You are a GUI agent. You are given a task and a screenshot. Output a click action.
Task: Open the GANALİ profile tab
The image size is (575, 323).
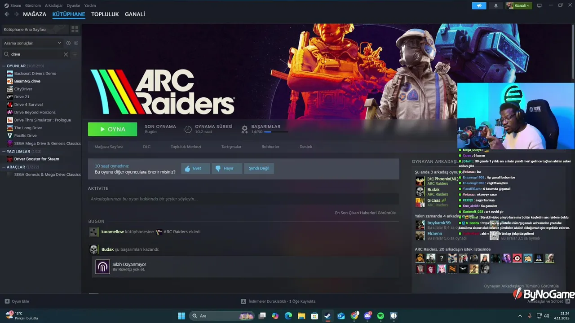pos(135,14)
